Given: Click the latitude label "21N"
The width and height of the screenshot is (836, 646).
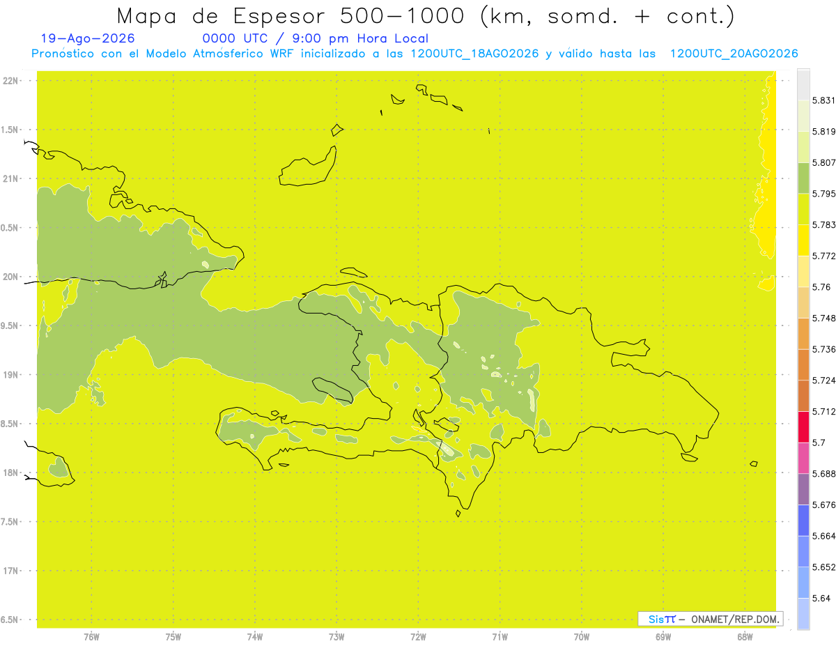Looking at the screenshot, I should (11, 179).
